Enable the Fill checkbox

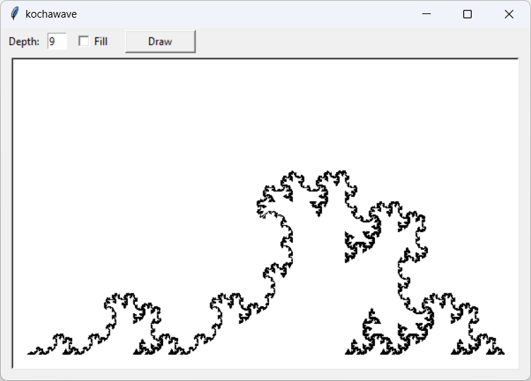point(84,42)
